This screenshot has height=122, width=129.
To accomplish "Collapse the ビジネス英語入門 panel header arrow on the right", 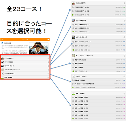I will pyautogui.click(x=124, y=3).
